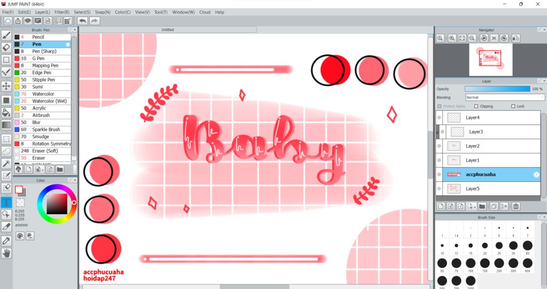Viewport: 547px width, 289px height.
Task: Open the Cloud menu
Action: tap(205, 12)
